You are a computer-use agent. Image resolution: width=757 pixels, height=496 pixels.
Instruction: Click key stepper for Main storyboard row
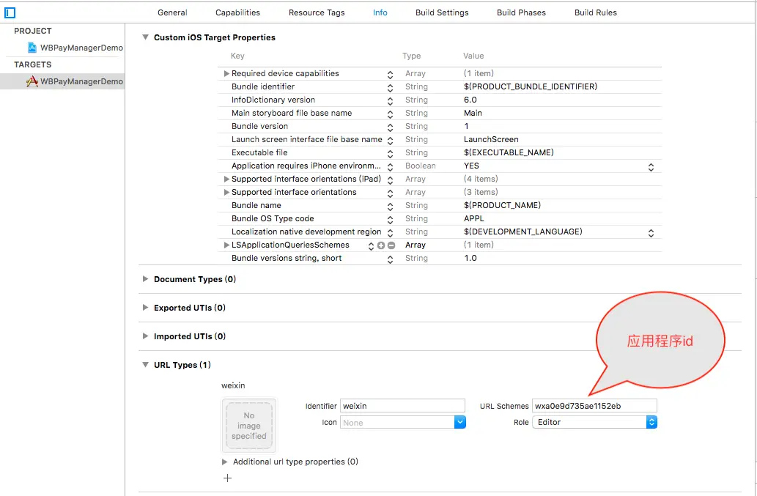(390, 114)
